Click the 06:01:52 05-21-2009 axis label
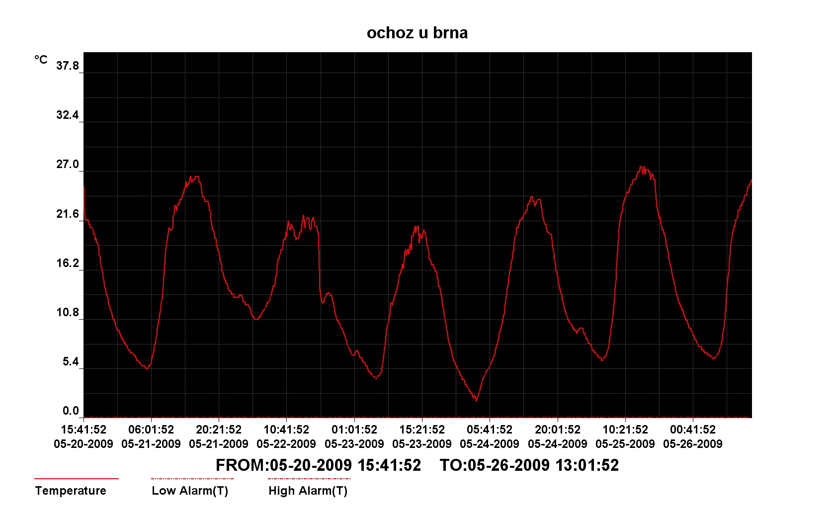Viewport: 835px width, 522px height. coord(151,436)
